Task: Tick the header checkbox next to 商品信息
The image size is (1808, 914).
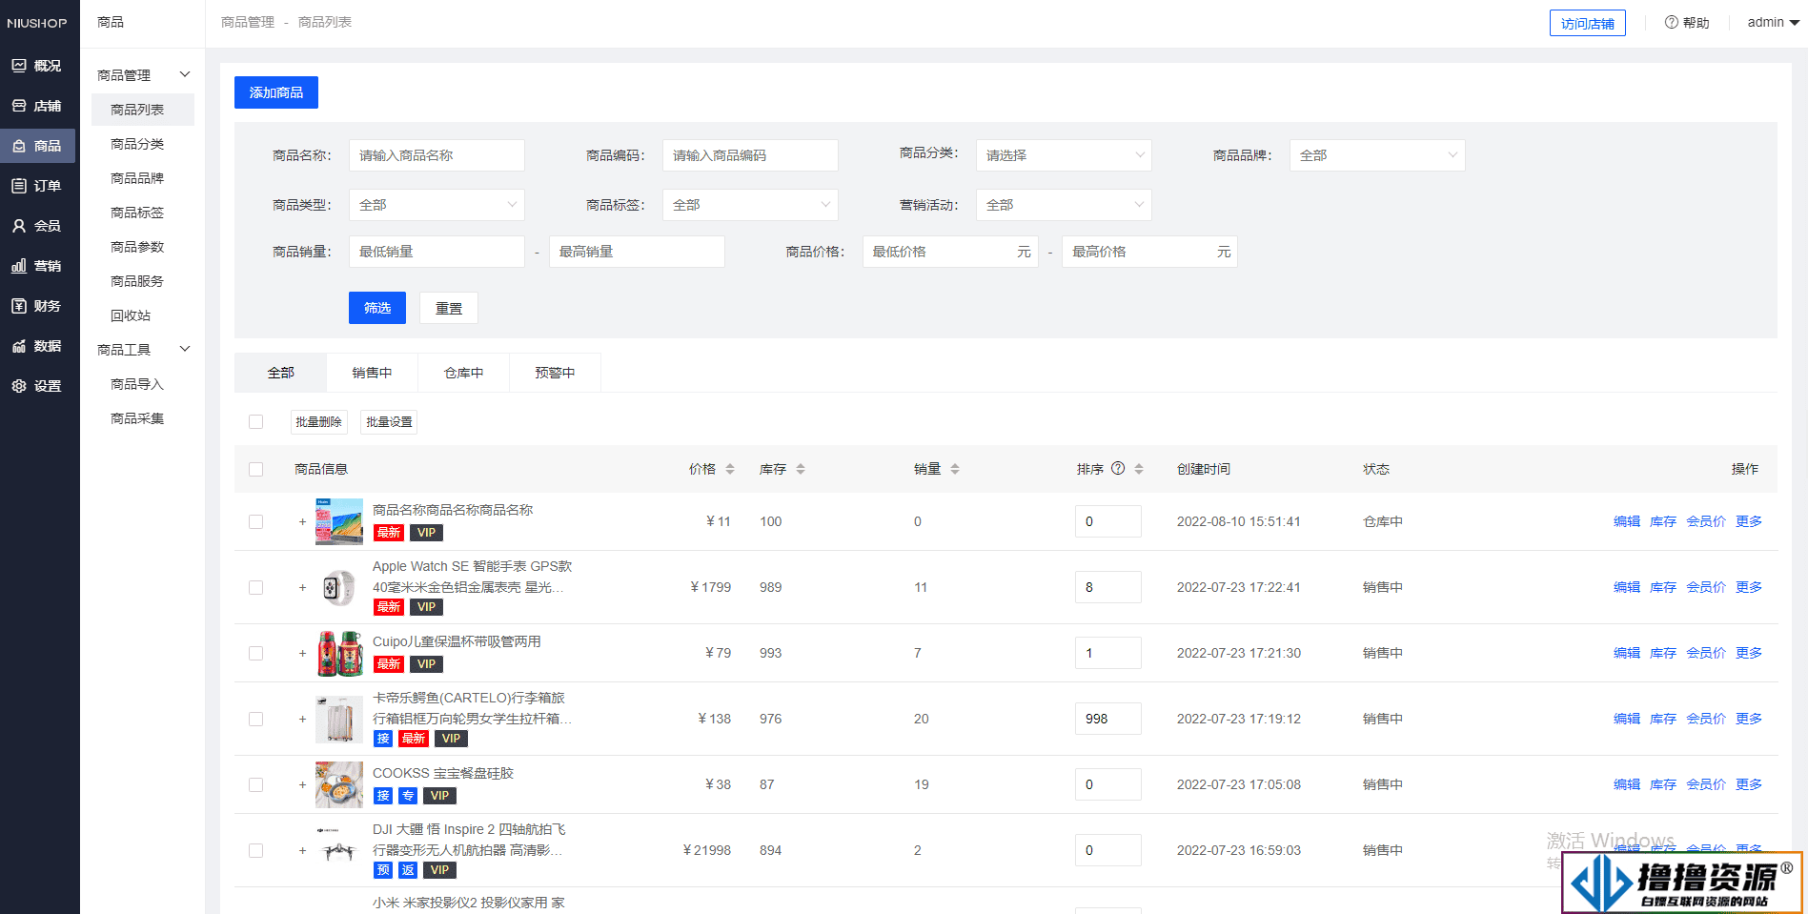Action: pyautogui.click(x=255, y=469)
